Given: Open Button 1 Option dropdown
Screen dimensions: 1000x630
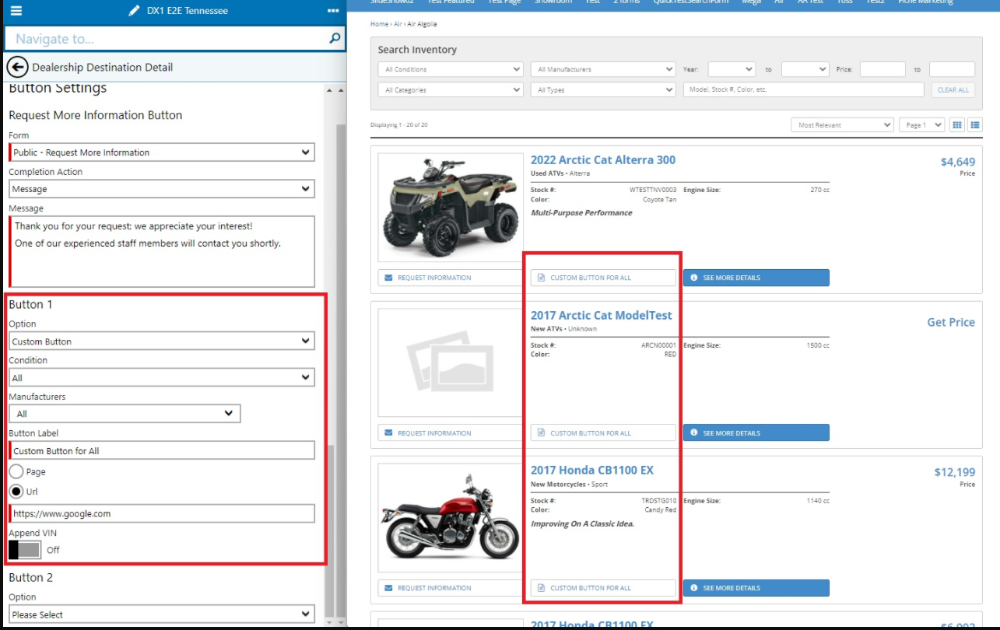Looking at the screenshot, I should click(162, 341).
